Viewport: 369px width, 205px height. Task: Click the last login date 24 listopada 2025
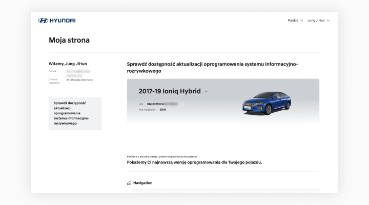(x=79, y=80)
